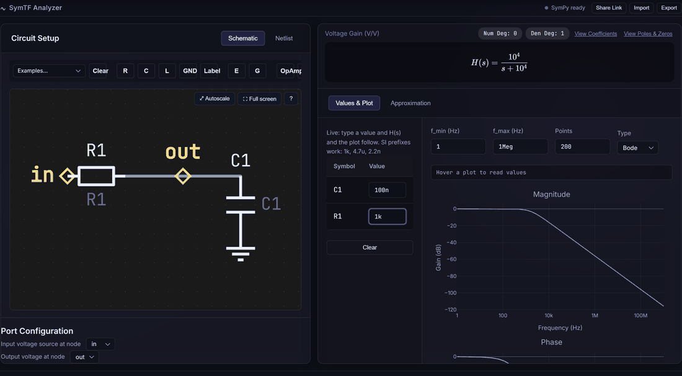
Task: Open the plot Type Bode dropdown
Action: pyautogui.click(x=637, y=148)
